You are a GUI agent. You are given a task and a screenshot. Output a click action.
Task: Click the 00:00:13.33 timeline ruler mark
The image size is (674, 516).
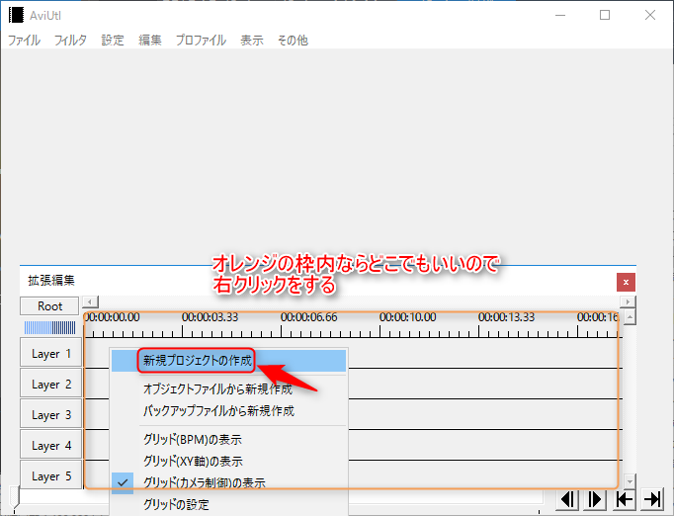506,317
